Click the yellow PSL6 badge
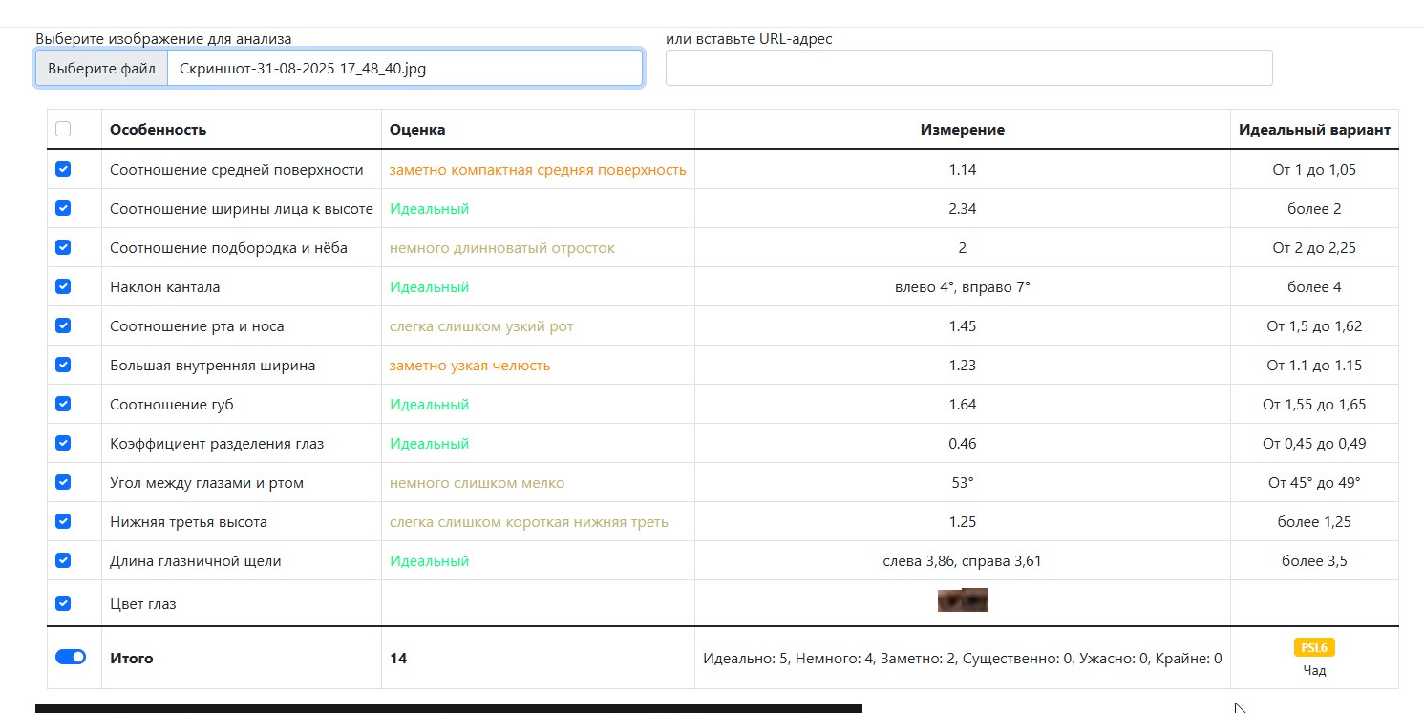The image size is (1424, 713). point(1314,648)
